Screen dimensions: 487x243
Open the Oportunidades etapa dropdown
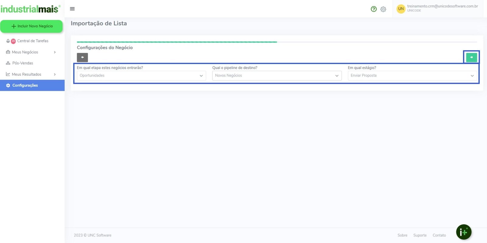tap(141, 76)
